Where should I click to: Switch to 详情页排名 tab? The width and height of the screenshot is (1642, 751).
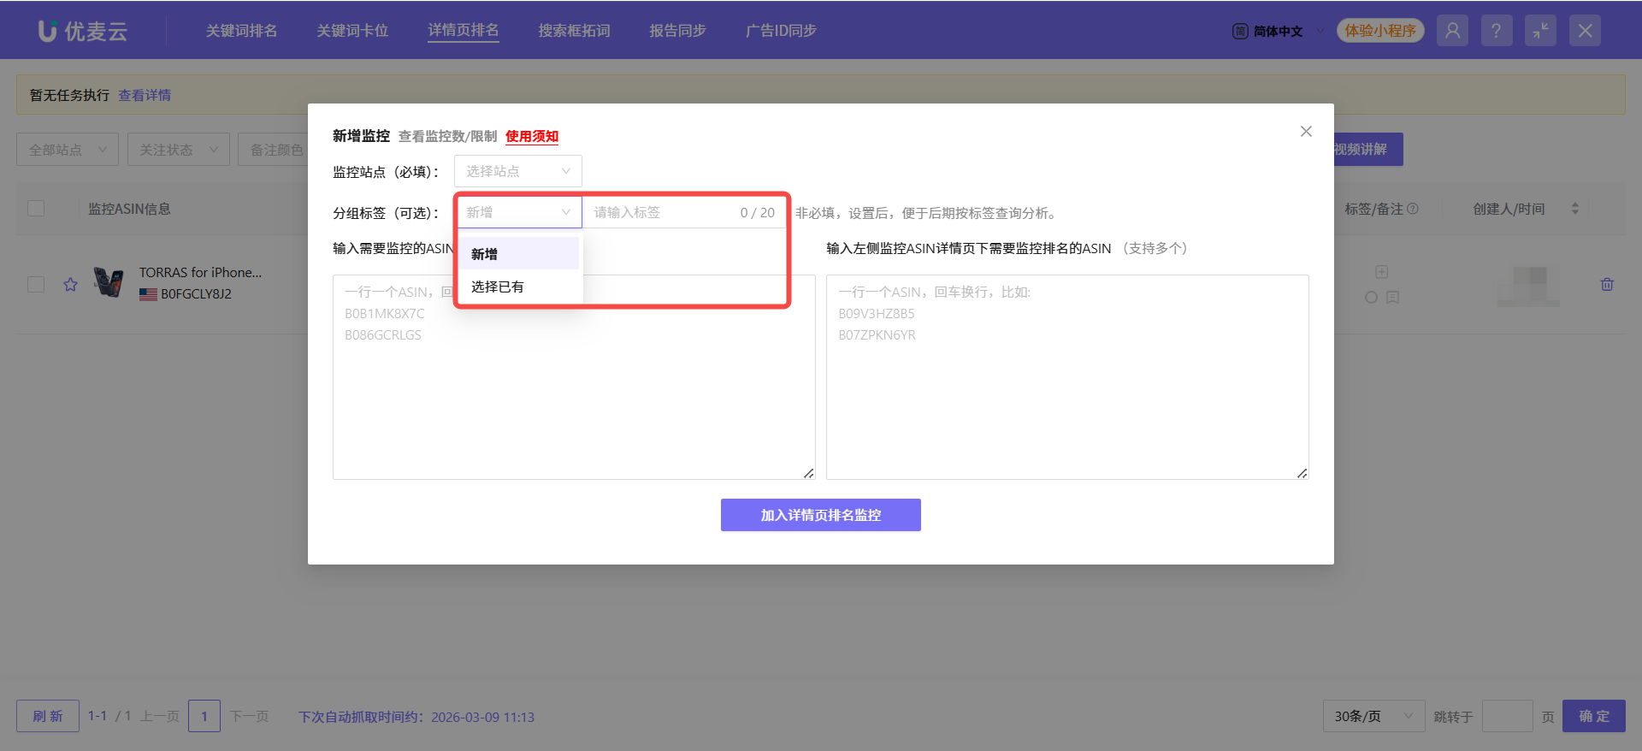click(464, 31)
